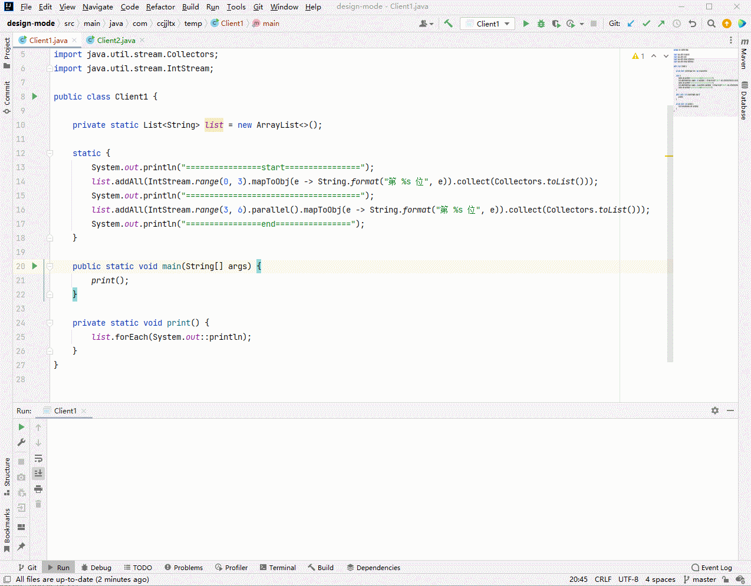This screenshot has width=751, height=586.
Task: Collapse the static block at line 12
Action: 50,153
